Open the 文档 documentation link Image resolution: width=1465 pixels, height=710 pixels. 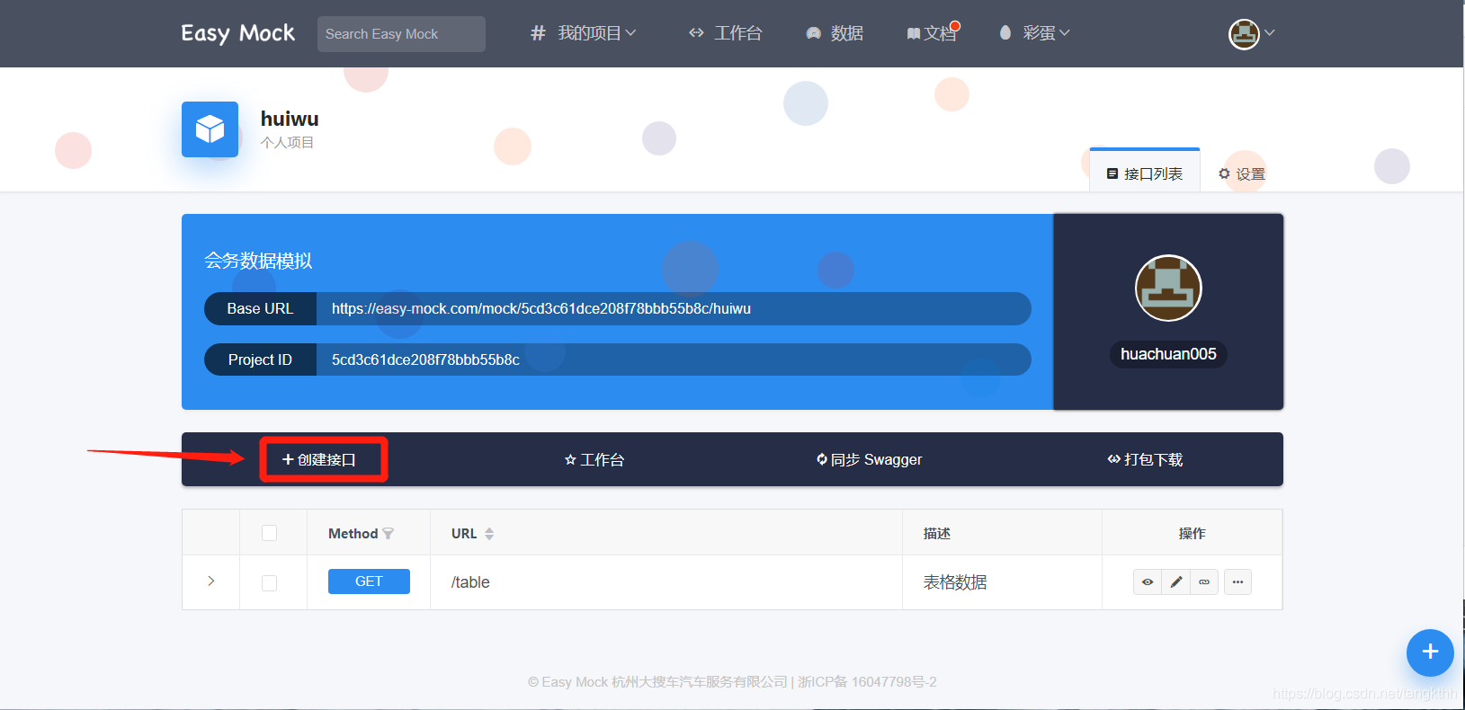pyautogui.click(x=932, y=33)
